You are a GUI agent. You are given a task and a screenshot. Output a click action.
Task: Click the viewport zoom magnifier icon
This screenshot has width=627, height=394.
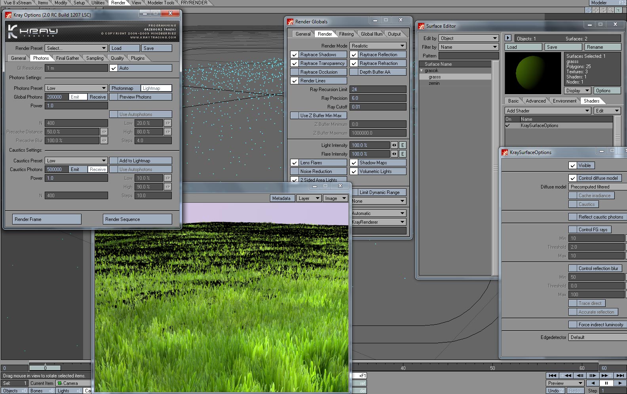pyautogui.click(x=611, y=10)
